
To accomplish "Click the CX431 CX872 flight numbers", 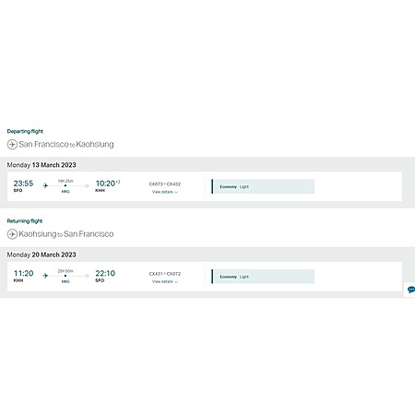I will (165, 274).
